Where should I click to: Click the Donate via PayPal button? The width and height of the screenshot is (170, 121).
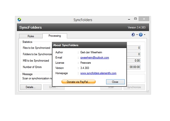[79, 82]
